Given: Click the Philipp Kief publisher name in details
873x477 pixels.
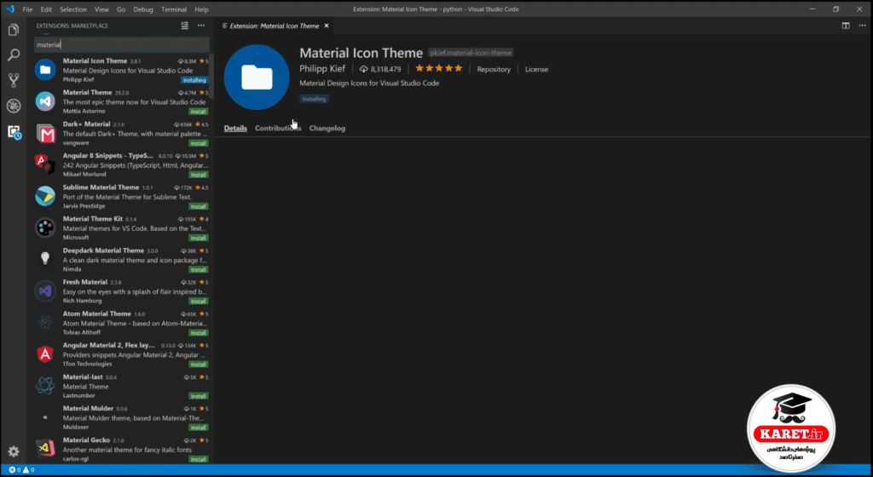Looking at the screenshot, I should pyautogui.click(x=322, y=69).
